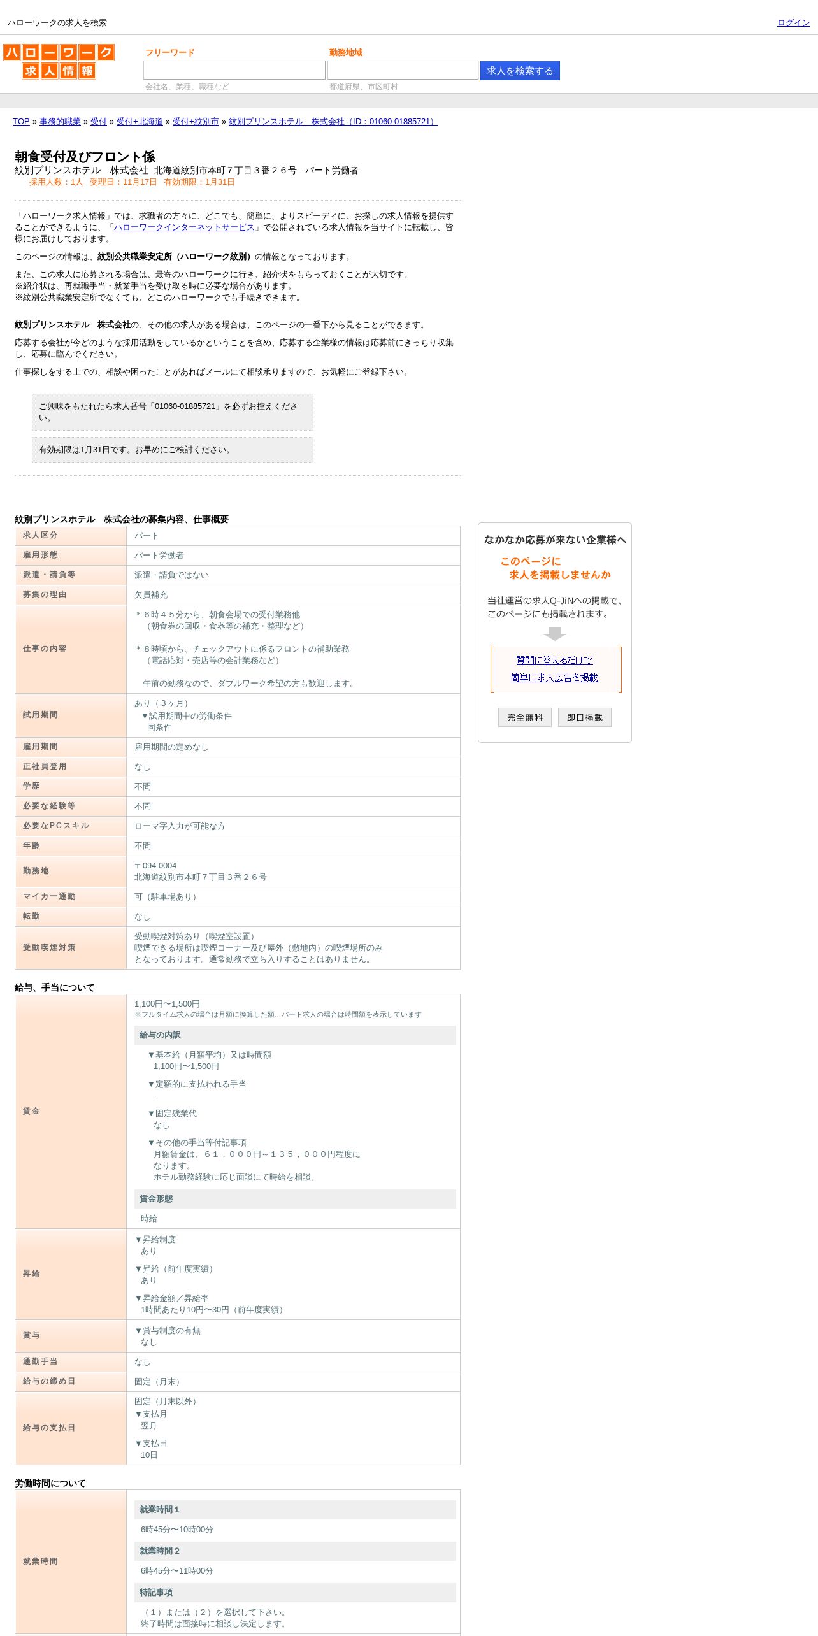Click the 特記事項 subheading
This screenshot has width=818, height=1636.
pos(295,1593)
